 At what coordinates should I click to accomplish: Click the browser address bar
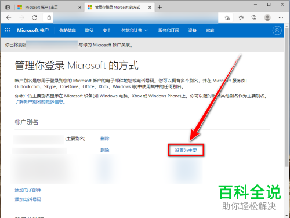pos(136,18)
